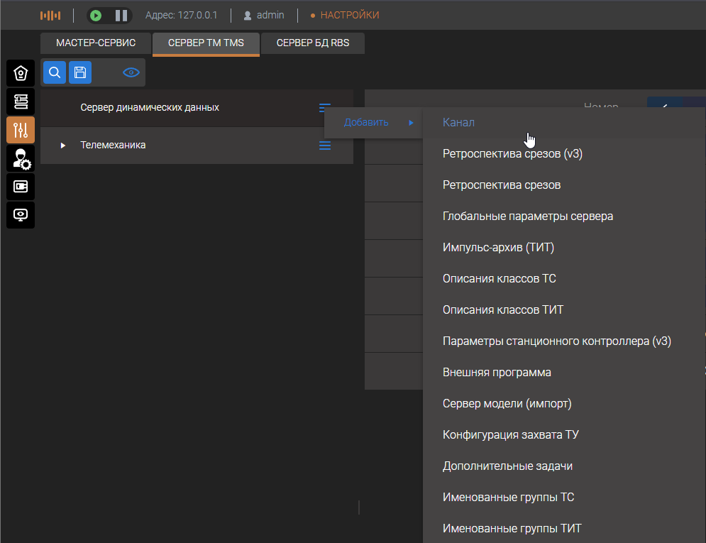
Task: Open the user administration gear icon
Action: (21, 158)
